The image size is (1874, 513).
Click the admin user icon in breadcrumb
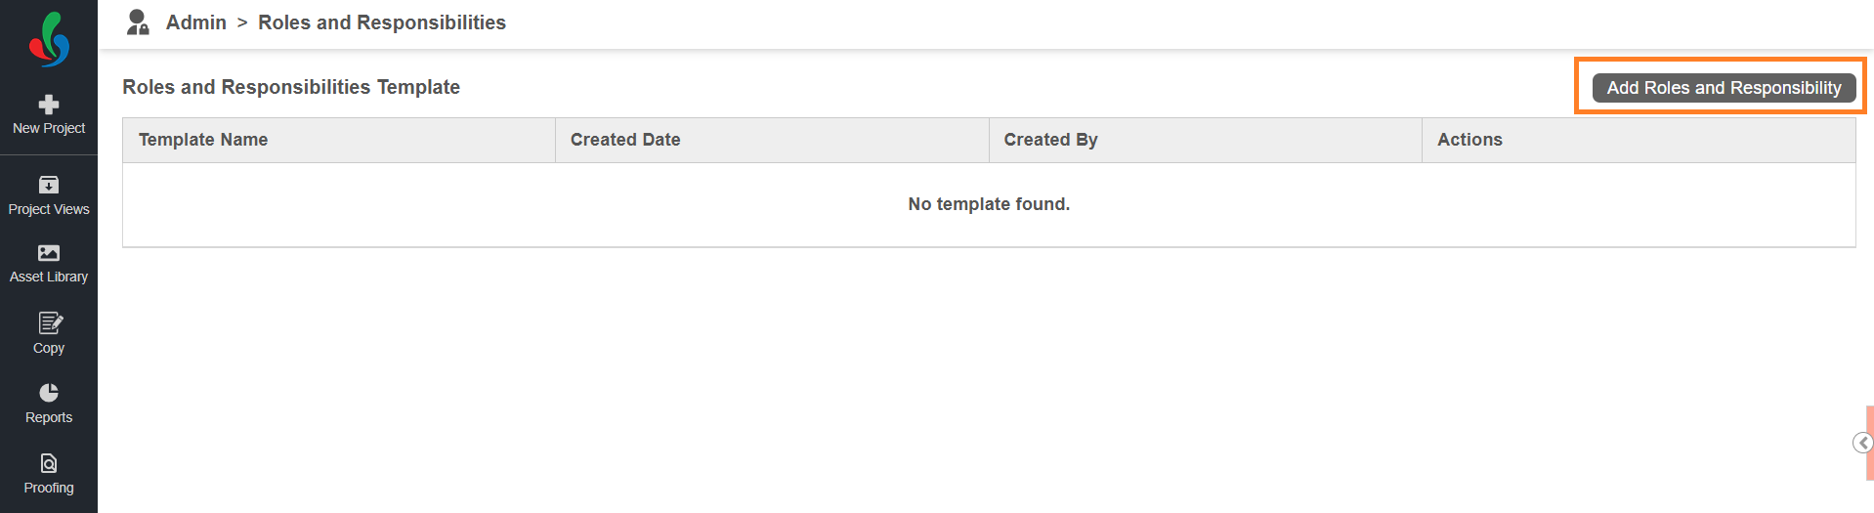tap(138, 22)
